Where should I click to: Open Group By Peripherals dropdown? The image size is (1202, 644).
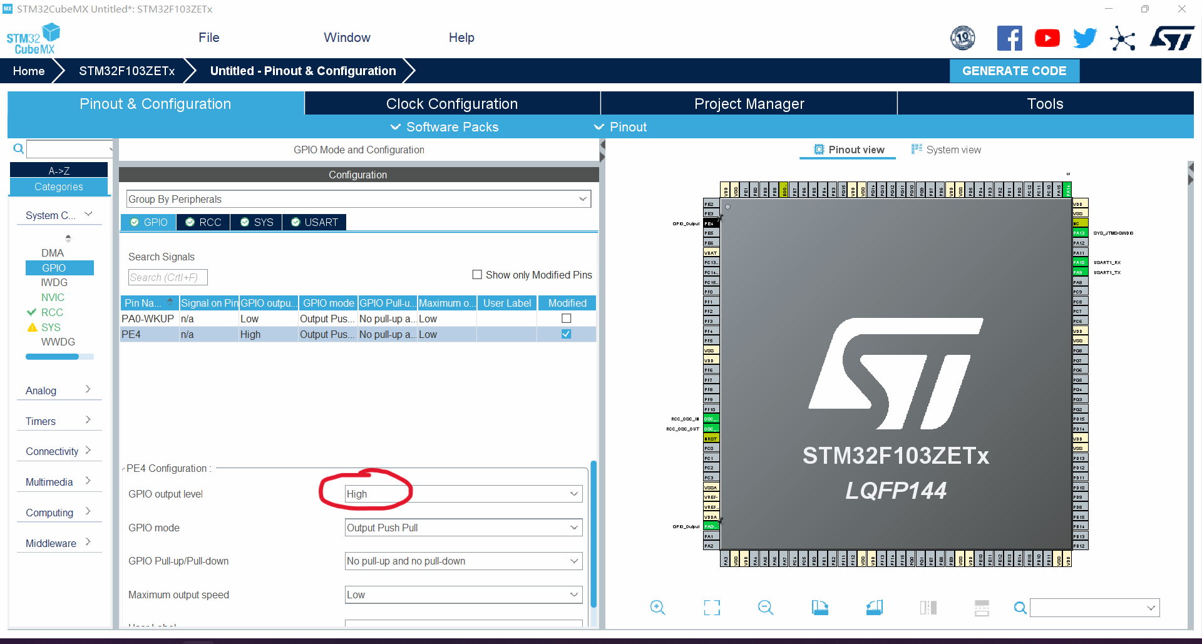coord(358,199)
